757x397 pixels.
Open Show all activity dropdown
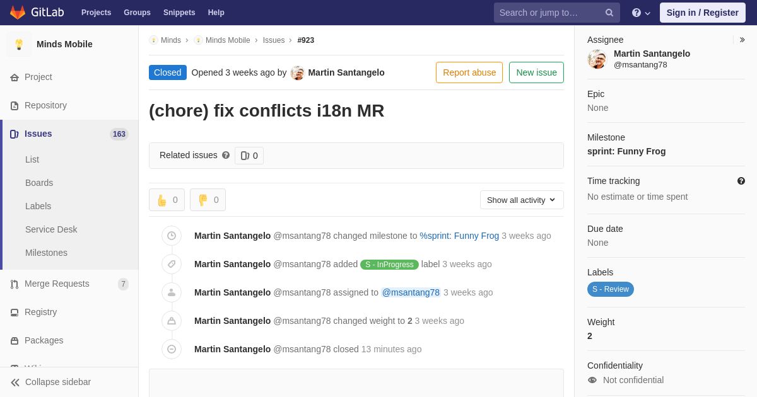click(x=522, y=200)
